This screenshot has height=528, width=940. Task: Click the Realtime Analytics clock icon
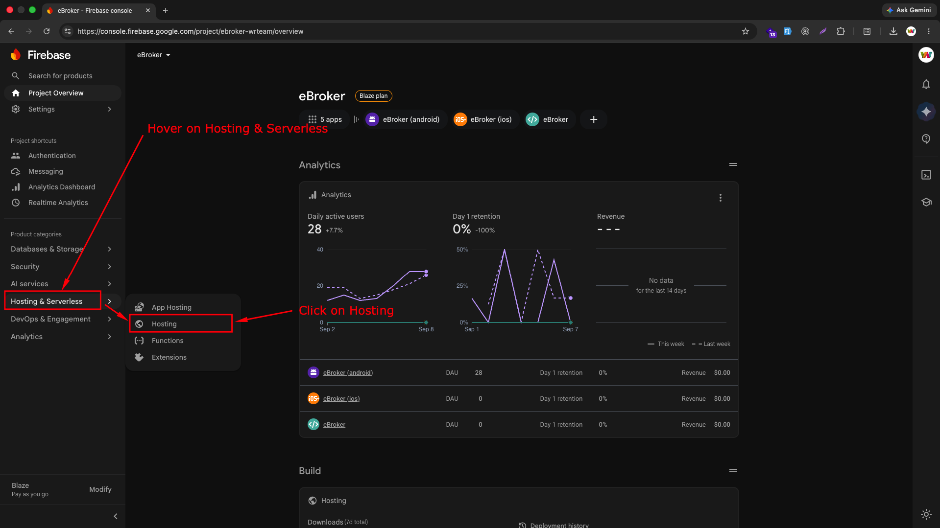[16, 203]
